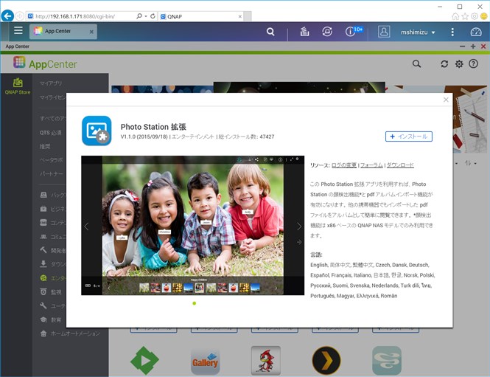The width and height of the screenshot is (490, 377).
Task: Select QNAP Store in left sidebar
Action: (18, 86)
